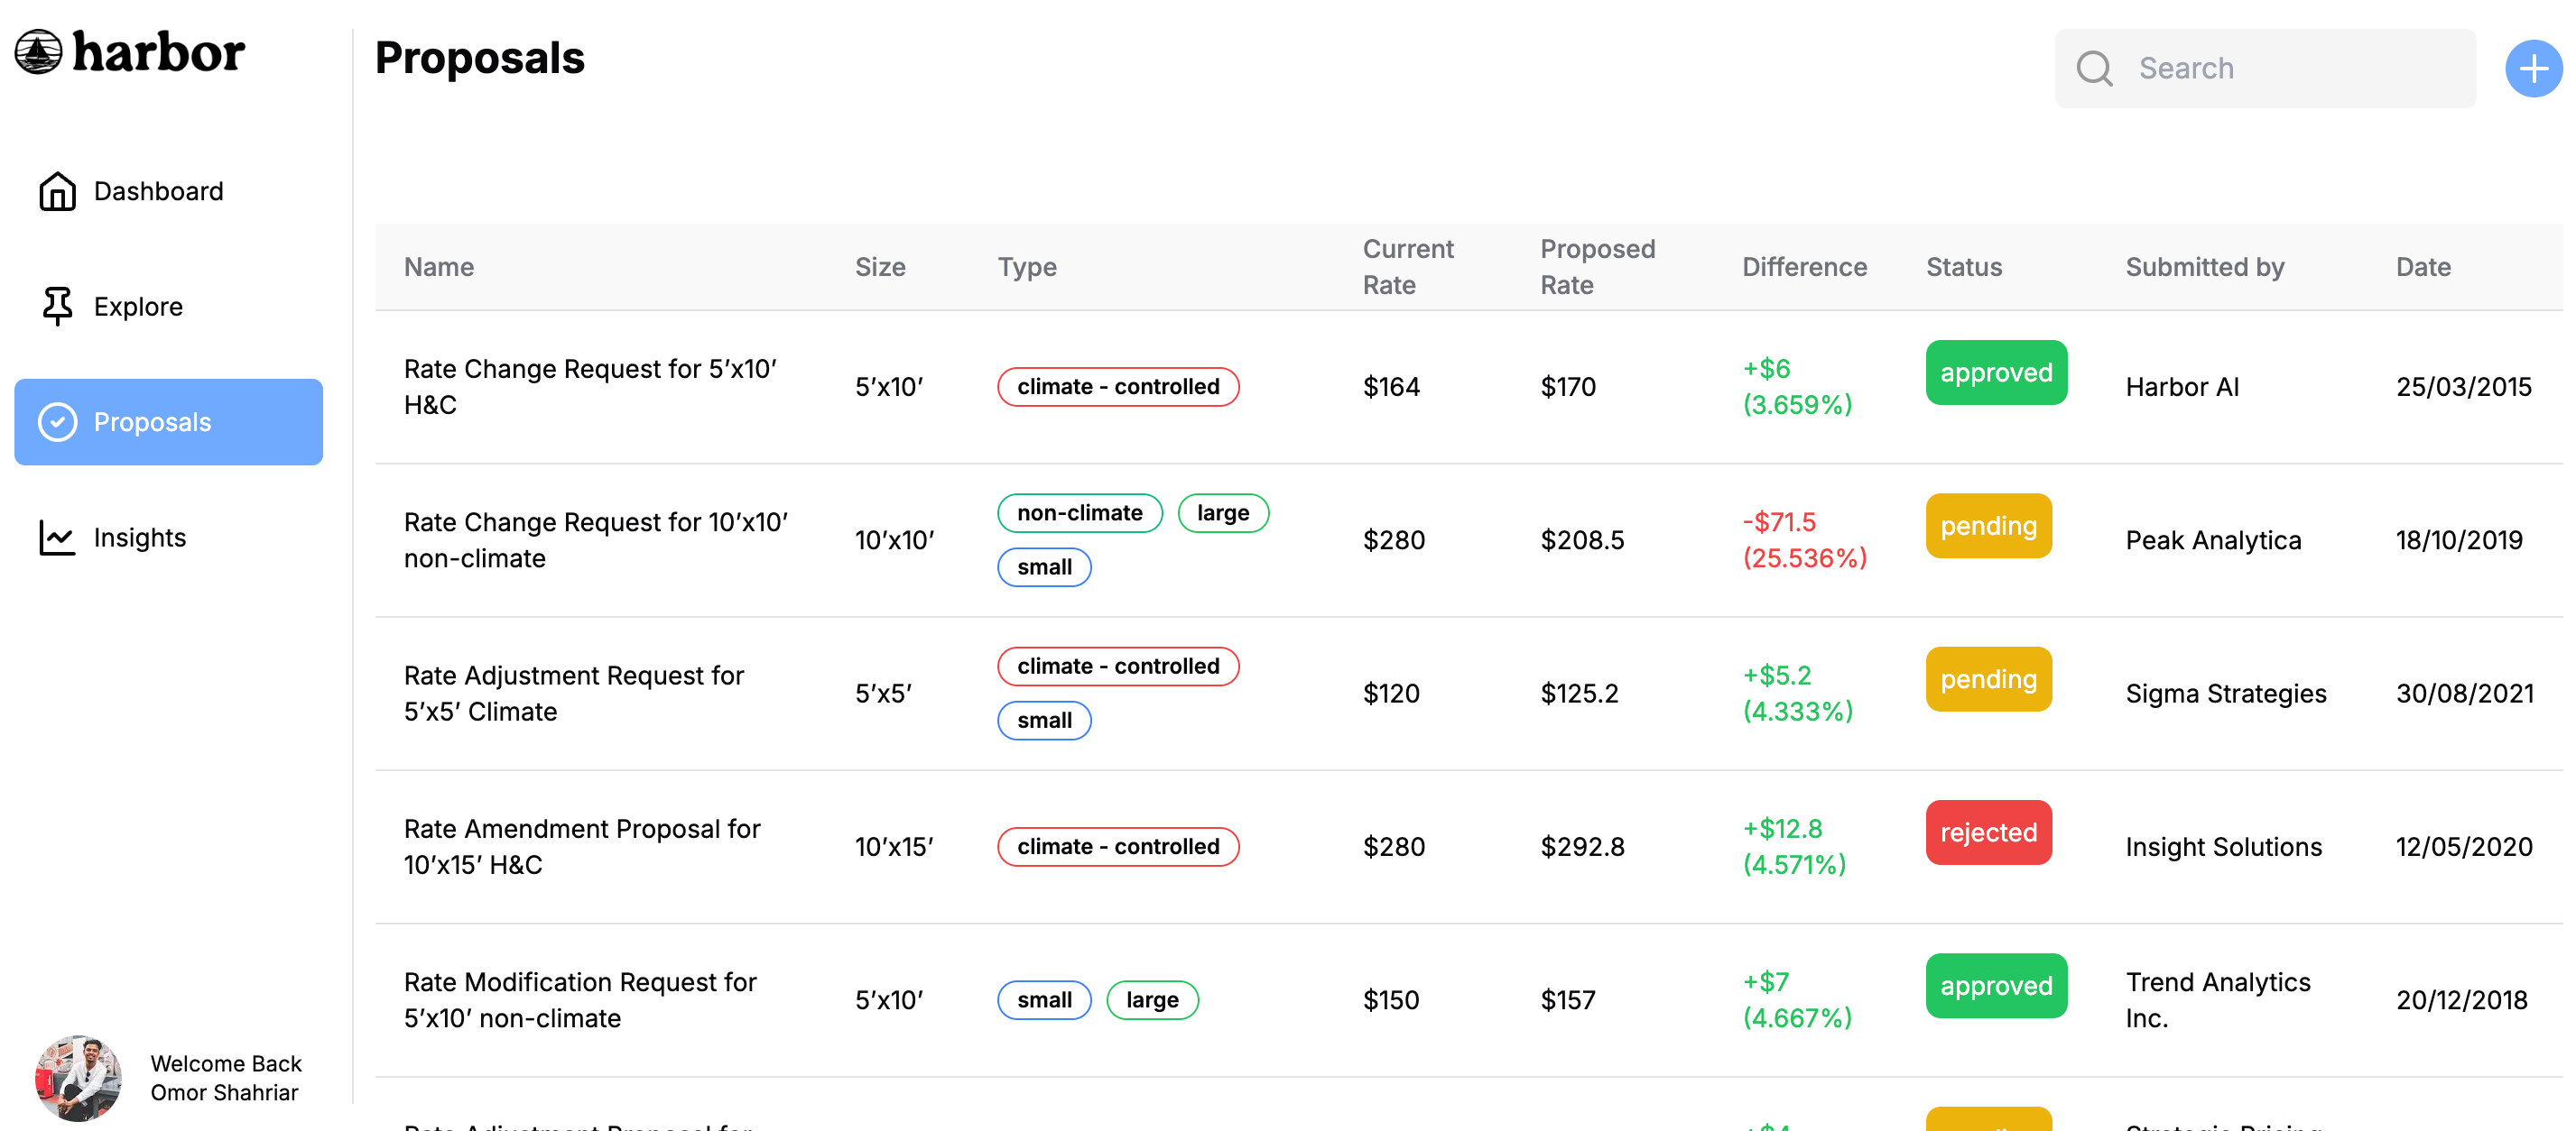
Task: Click the Dashboard house icon
Action: (57, 191)
